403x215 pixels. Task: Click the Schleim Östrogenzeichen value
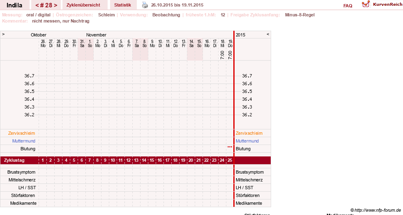point(106,15)
